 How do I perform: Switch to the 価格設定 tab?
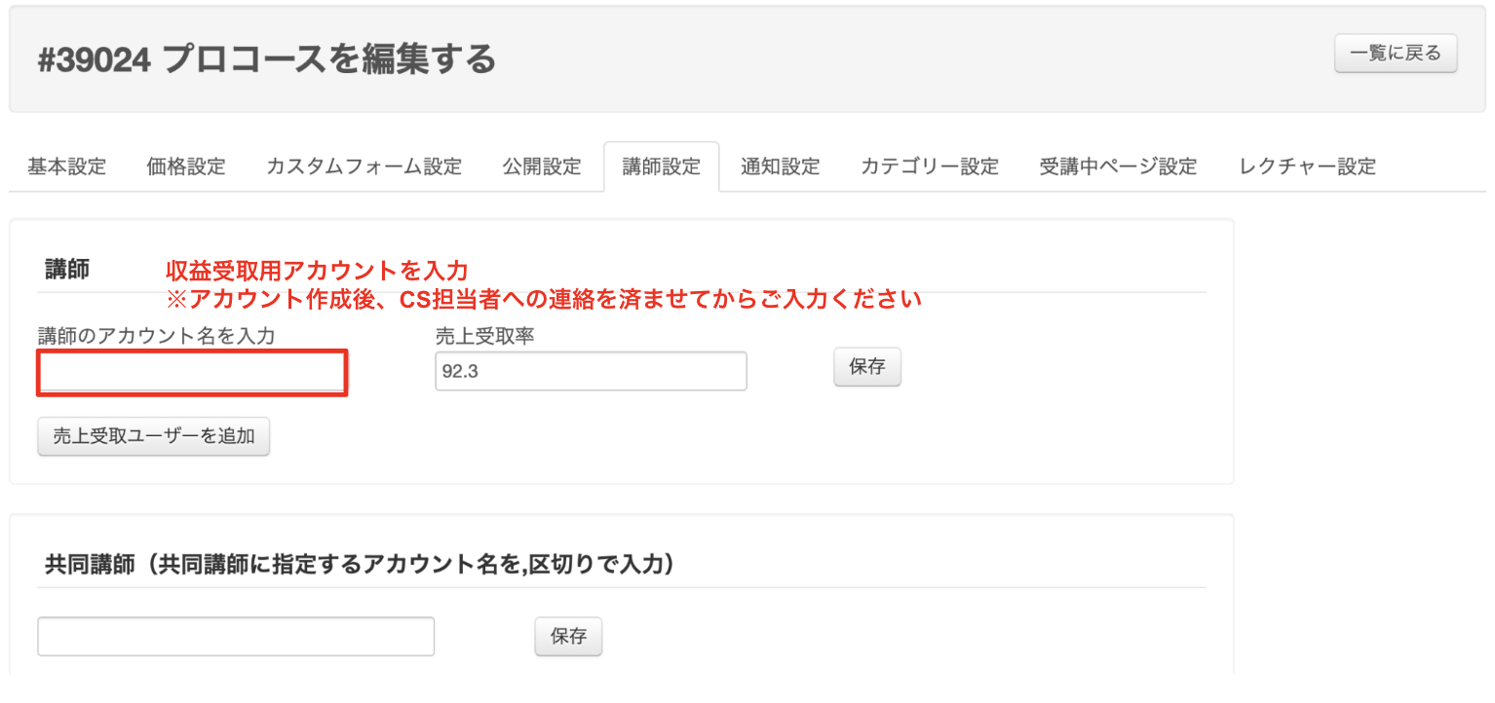185,166
